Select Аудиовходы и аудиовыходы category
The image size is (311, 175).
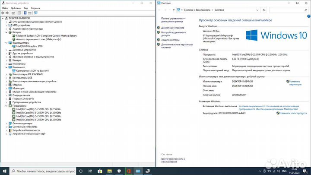(x=28, y=29)
